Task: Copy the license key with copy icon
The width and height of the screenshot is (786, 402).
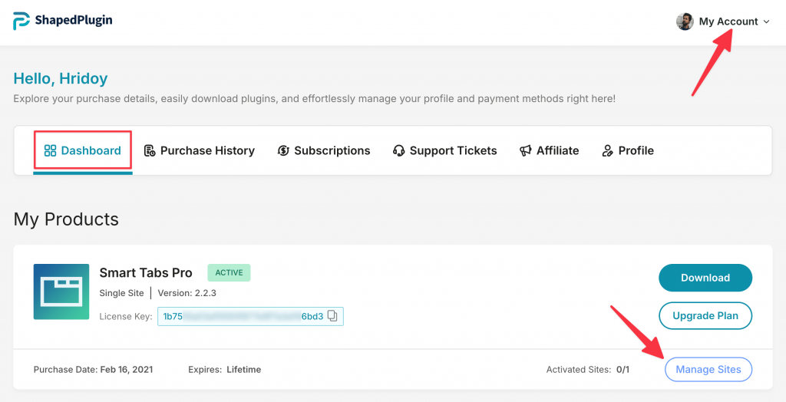Action: click(x=332, y=316)
